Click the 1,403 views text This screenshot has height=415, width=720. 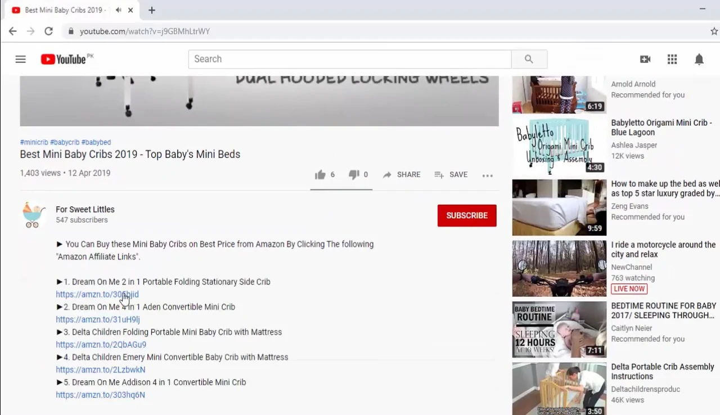40,173
